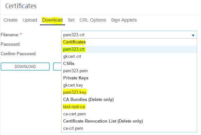
Task: Click the Certificates group header in the list
Action: click(x=74, y=42)
